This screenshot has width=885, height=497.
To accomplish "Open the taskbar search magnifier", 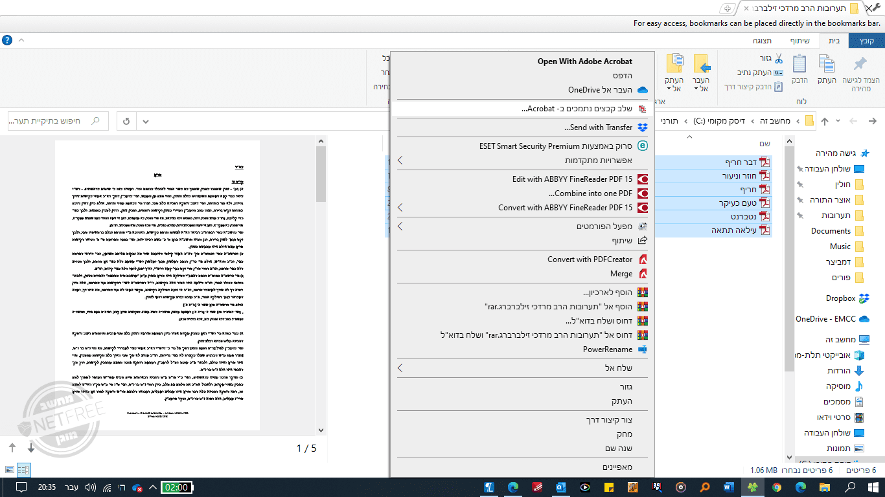I will click(850, 487).
